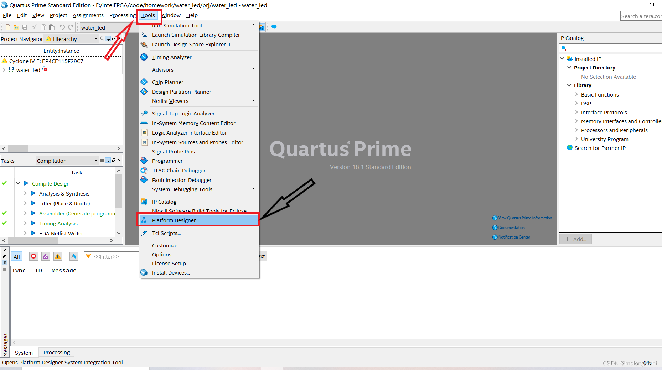Screen dimensions: 662x370
Task: Toggle the purple critical warning filter
Action: coord(46,256)
